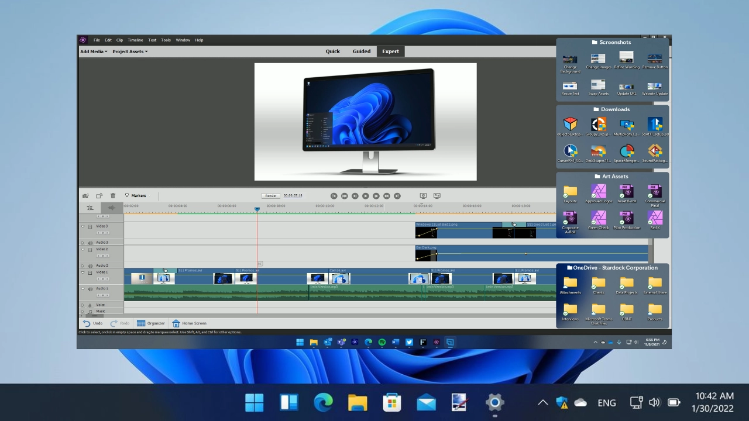Open Red X file in Art Assets
The height and width of the screenshot is (421, 749).
[655, 220]
